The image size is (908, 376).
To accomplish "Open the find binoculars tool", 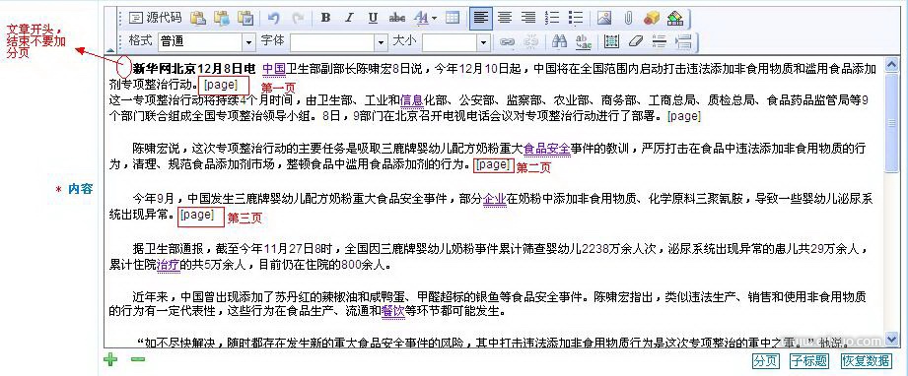I will (x=559, y=41).
